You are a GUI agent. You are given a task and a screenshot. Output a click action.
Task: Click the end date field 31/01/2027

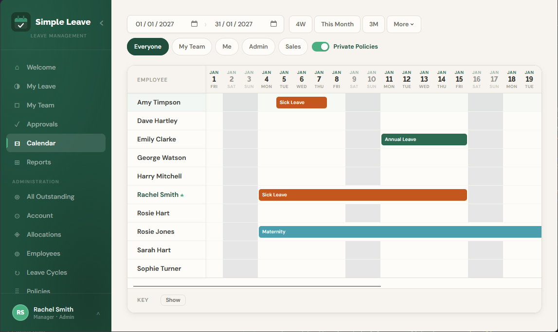tap(234, 24)
